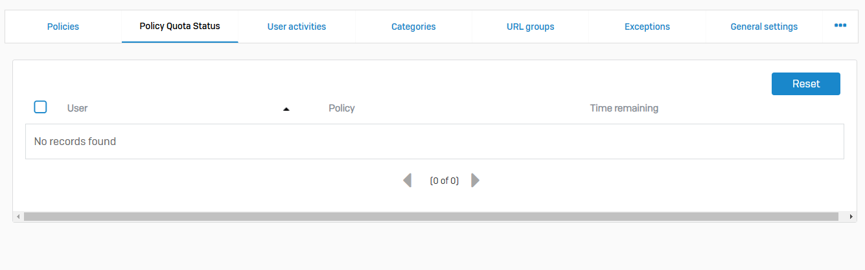Image resolution: width=865 pixels, height=270 pixels.
Task: Click the horizontal scrollbar track
Action: pos(431,217)
